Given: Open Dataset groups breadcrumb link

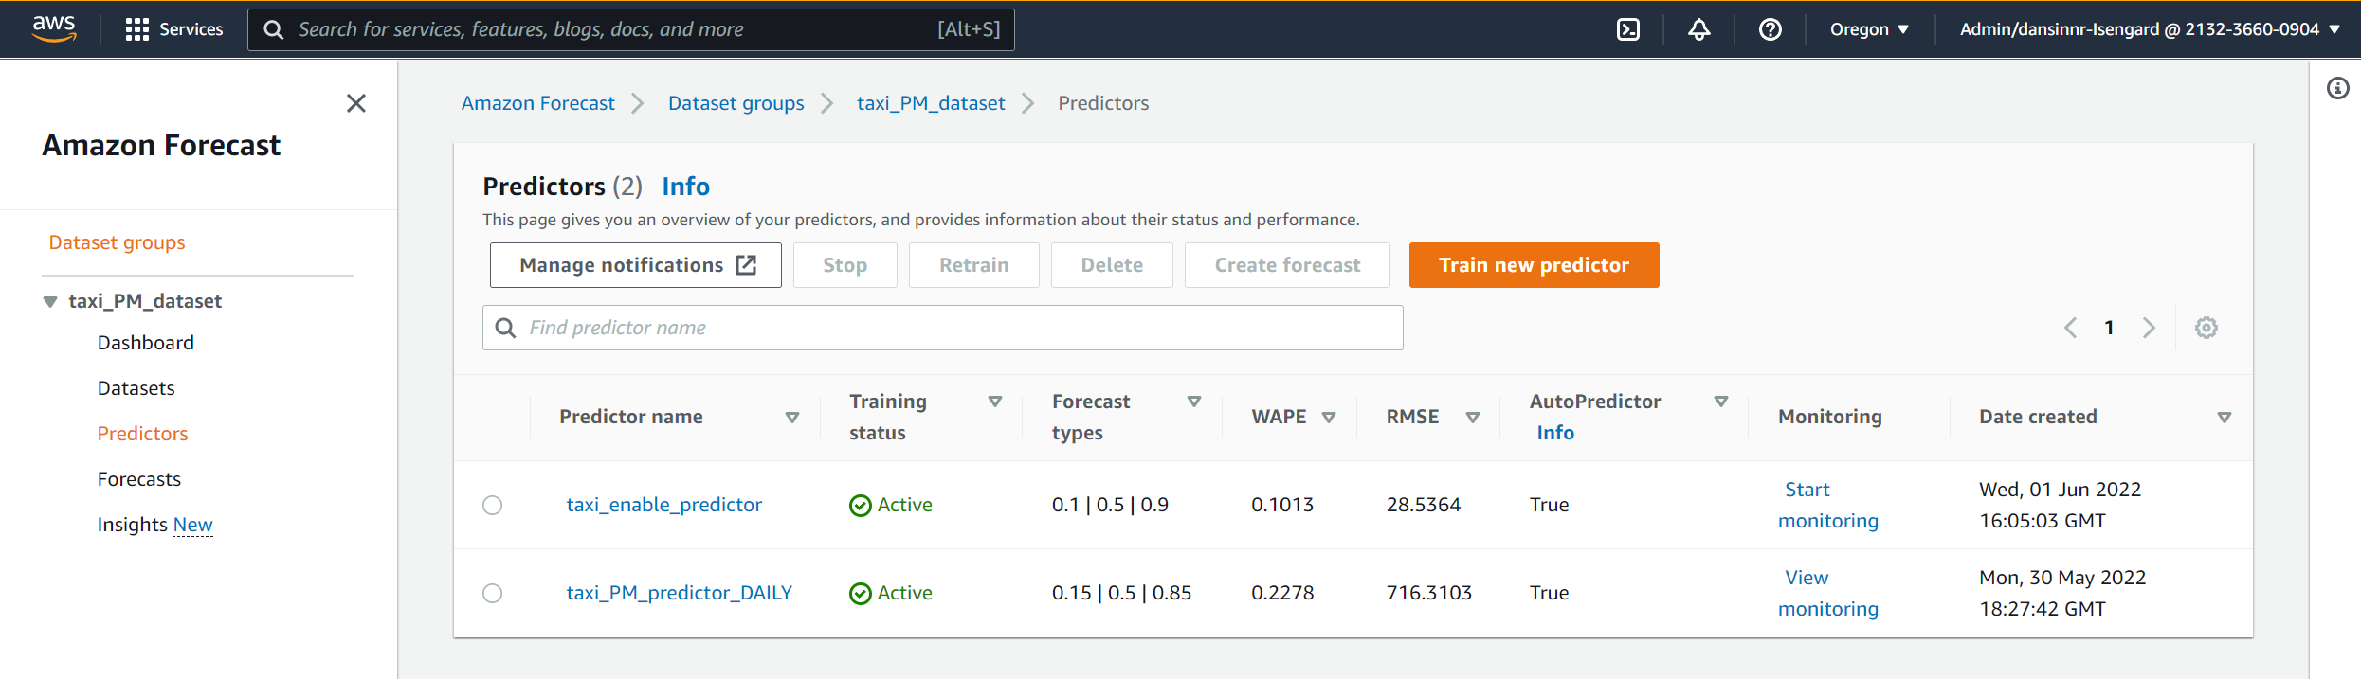Looking at the screenshot, I should tap(736, 103).
